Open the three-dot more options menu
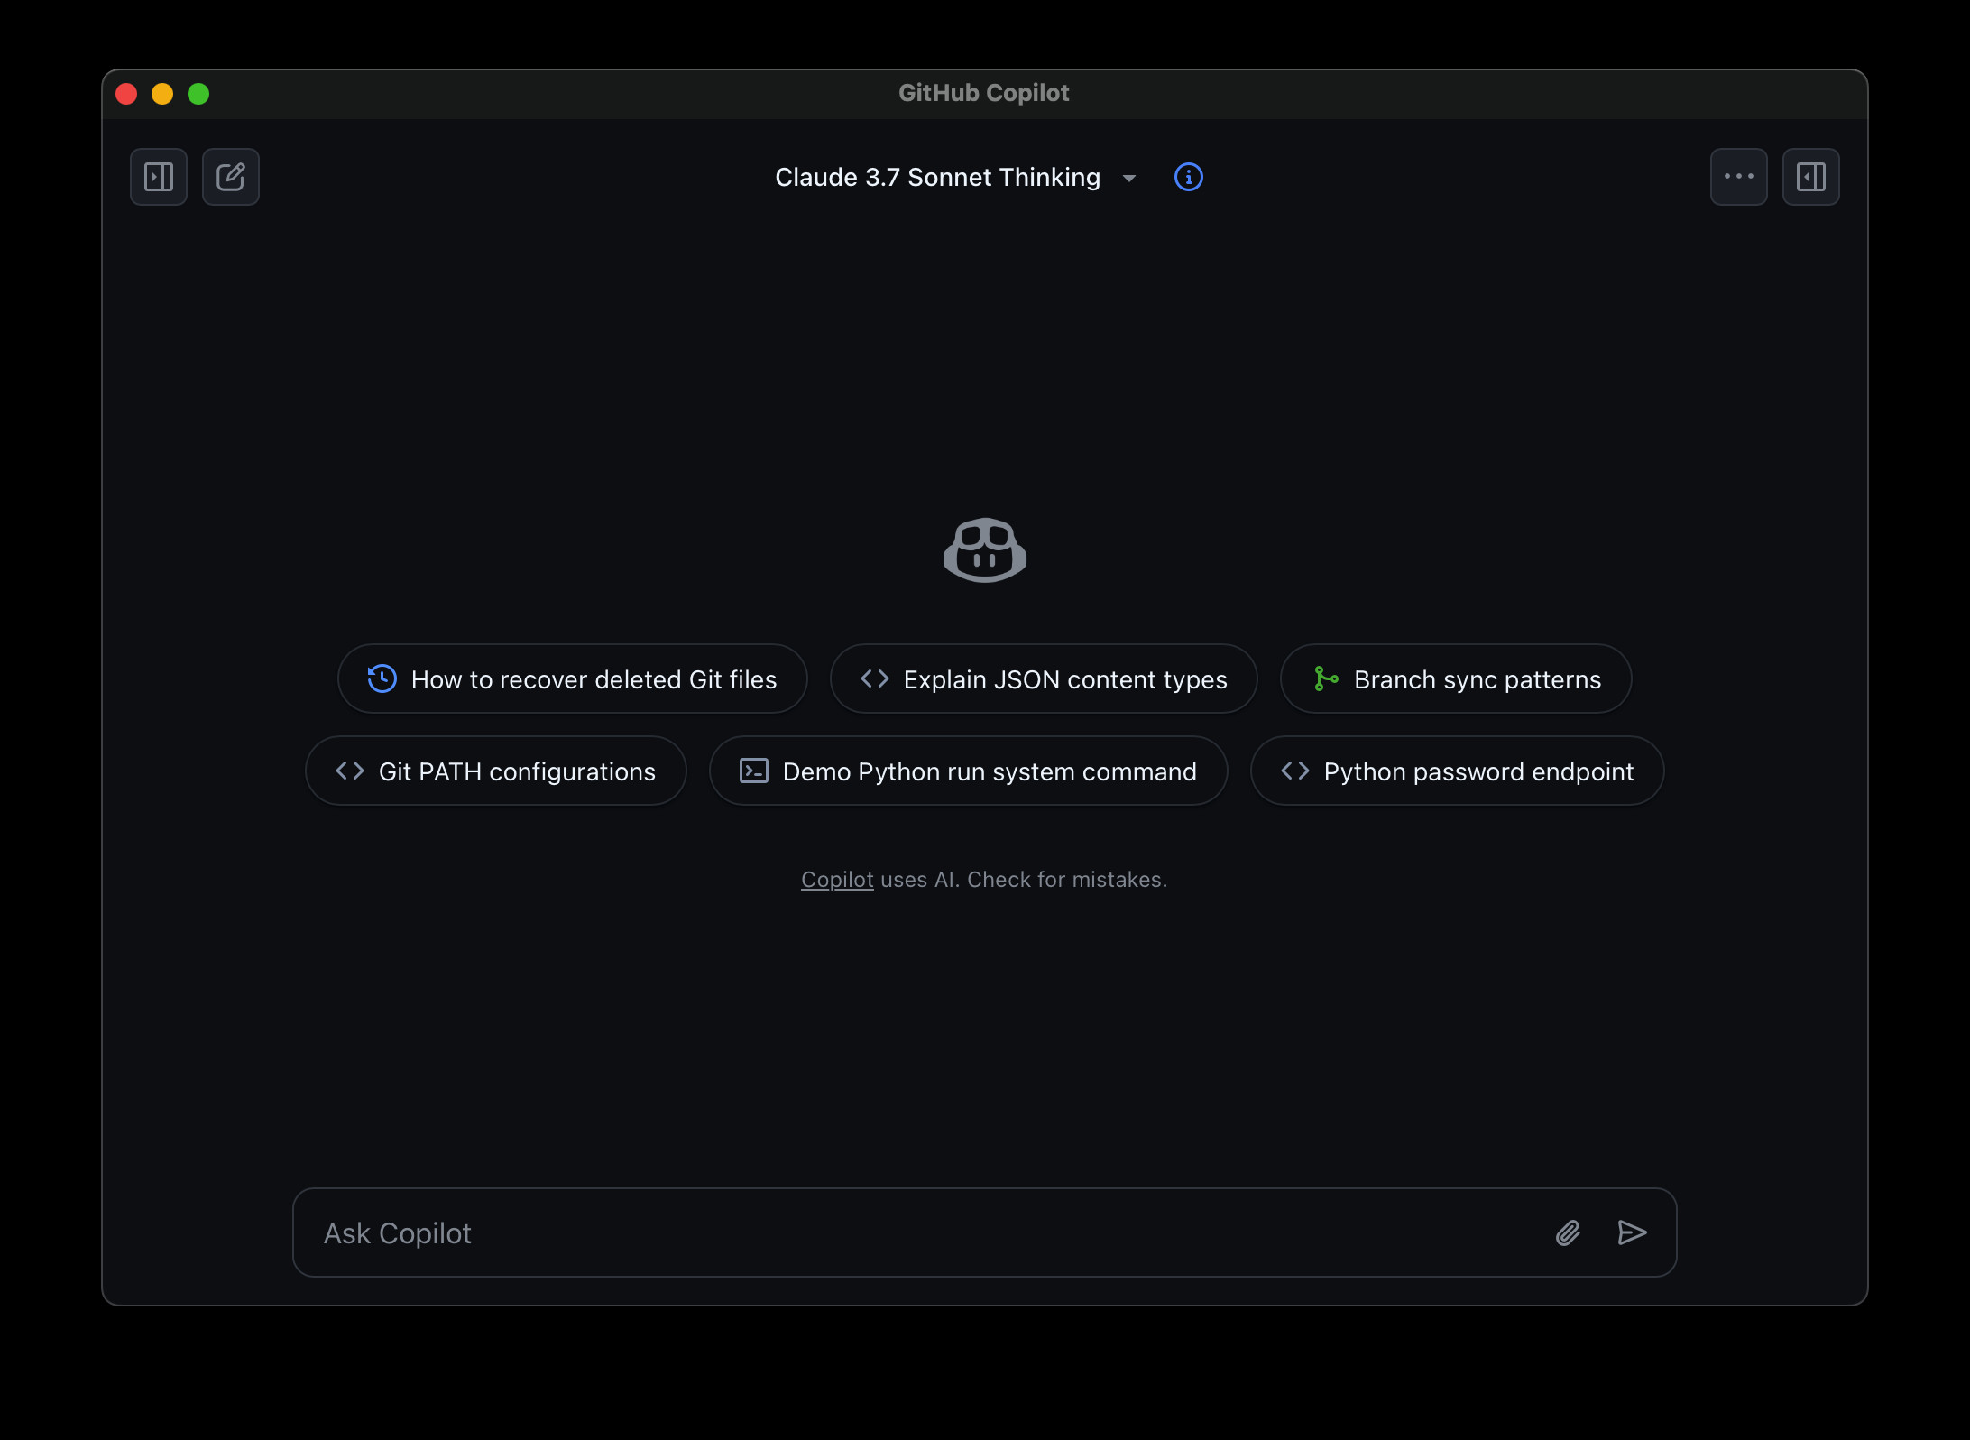 tap(1738, 177)
